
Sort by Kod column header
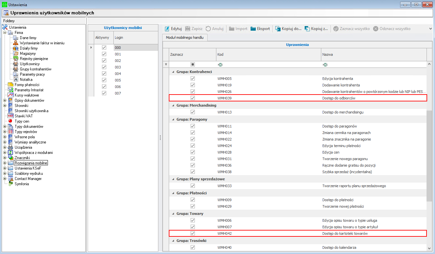[268, 54]
